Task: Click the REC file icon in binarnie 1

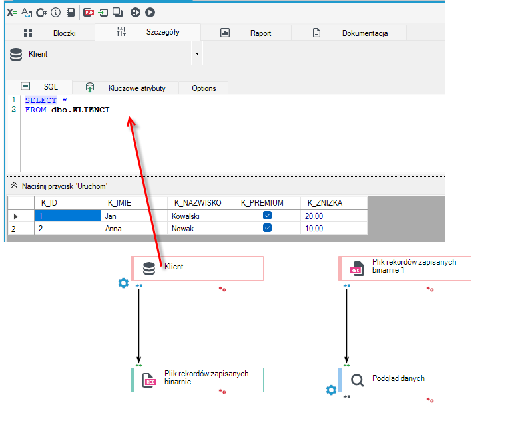Action: (357, 269)
